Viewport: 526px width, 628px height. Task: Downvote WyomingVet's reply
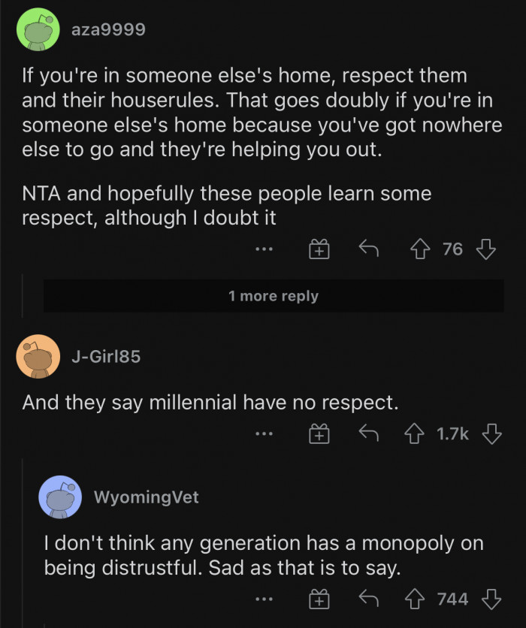click(x=491, y=599)
